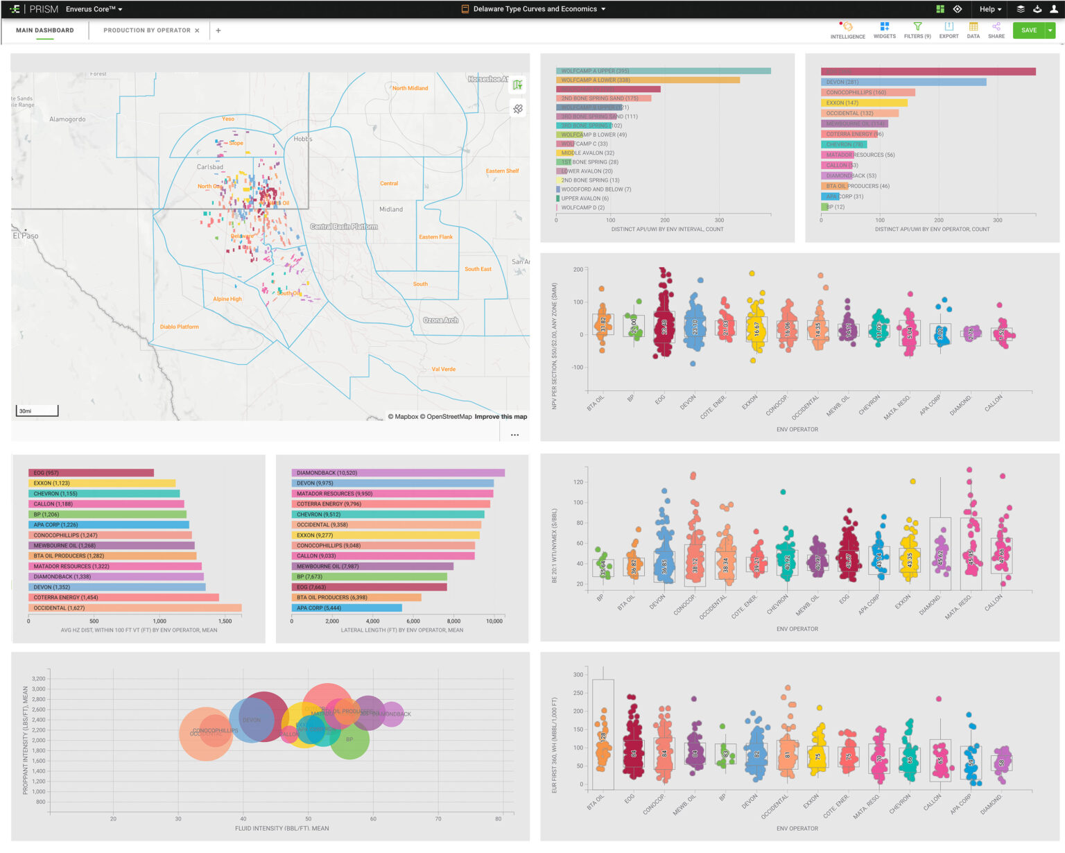Viewport: 1065px width, 853px height.
Task: Click the Export icon
Action: click(949, 27)
